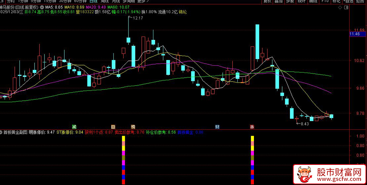This screenshot has height=185, width=367.
Task: Click the MA20: 9.48 label
Action: pos(96,7)
